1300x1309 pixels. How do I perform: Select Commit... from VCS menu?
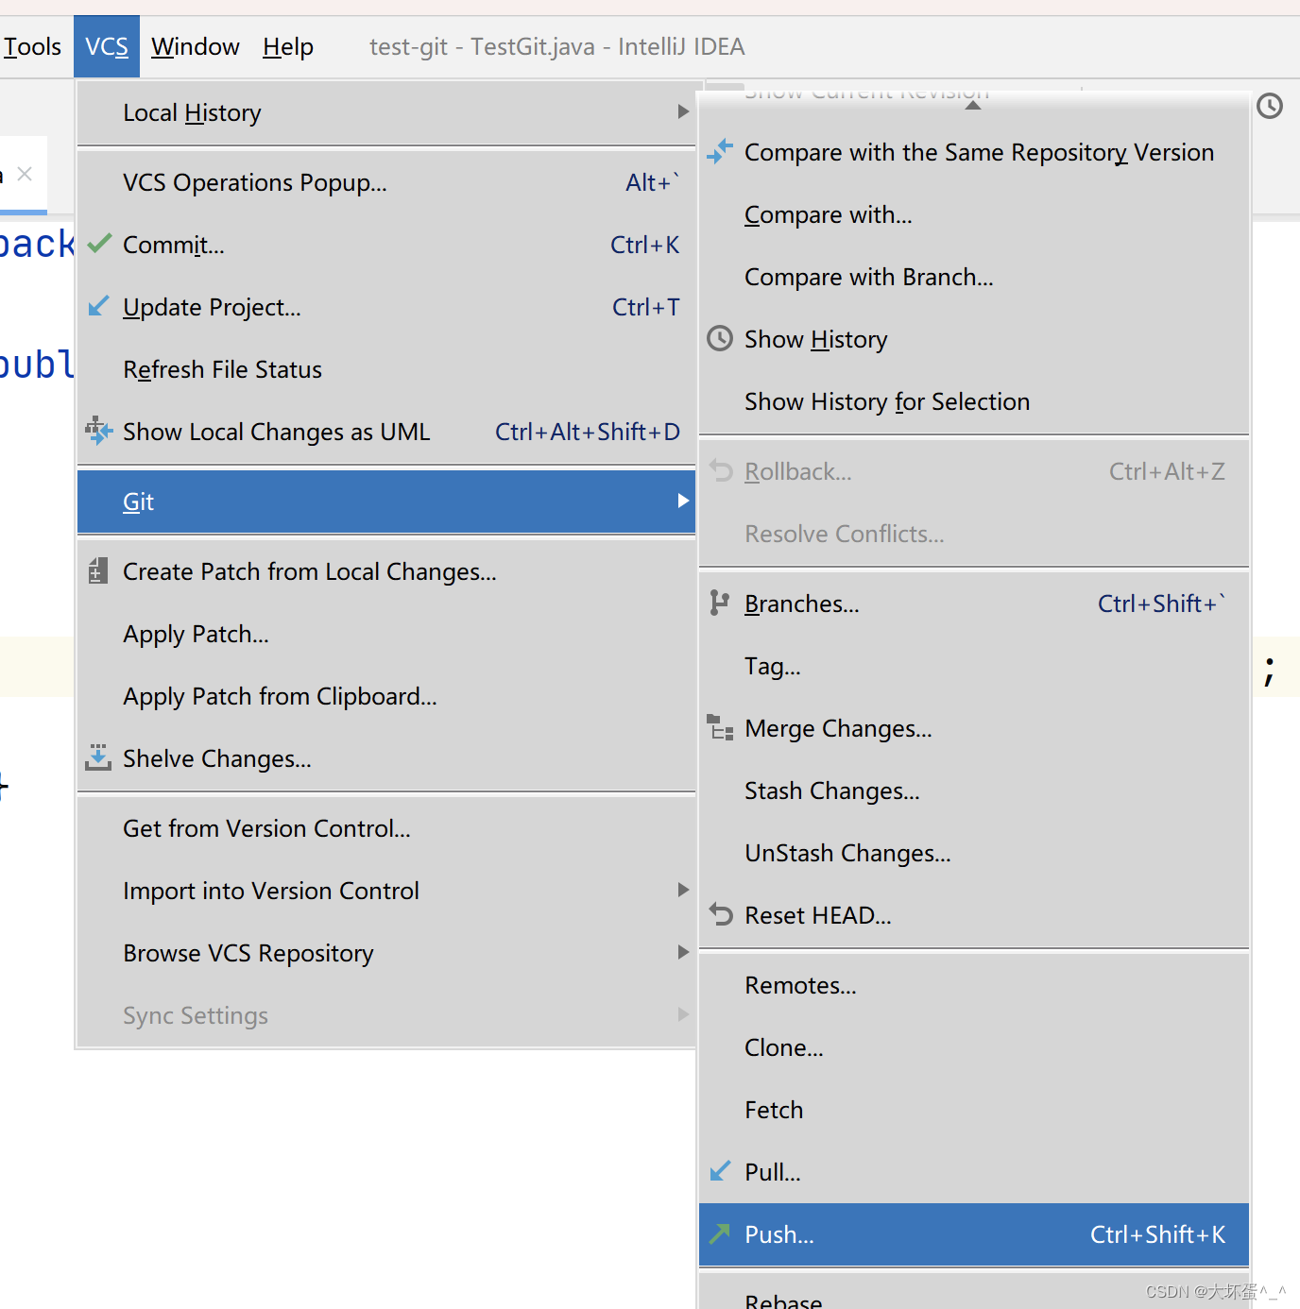pyautogui.click(x=385, y=245)
